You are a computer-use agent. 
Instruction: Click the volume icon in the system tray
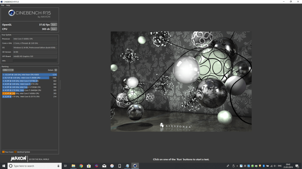click(275, 166)
